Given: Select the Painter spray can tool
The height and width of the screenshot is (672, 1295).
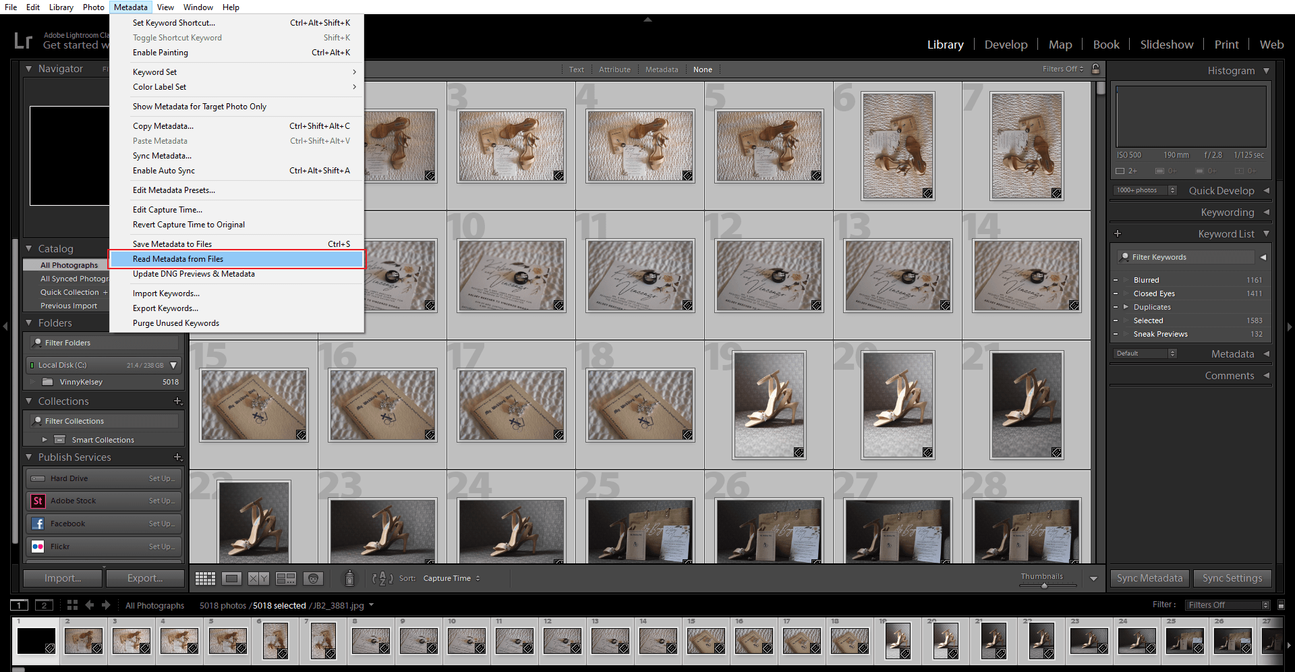Looking at the screenshot, I should pos(349,578).
